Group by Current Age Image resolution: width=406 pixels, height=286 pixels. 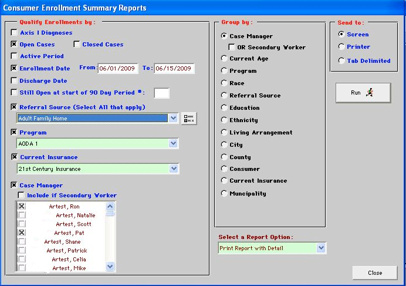(x=224, y=58)
